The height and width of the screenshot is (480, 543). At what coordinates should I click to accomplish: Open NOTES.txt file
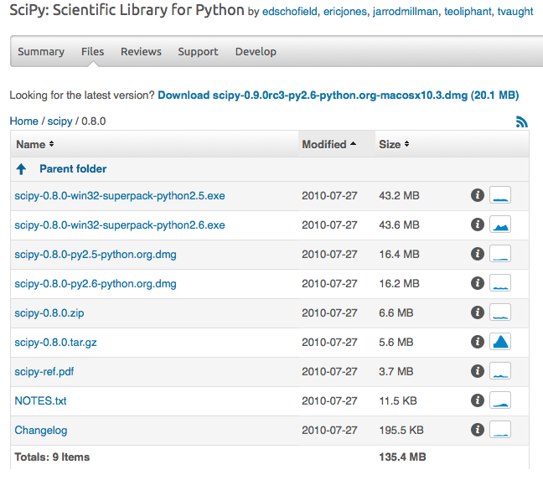[40, 400]
